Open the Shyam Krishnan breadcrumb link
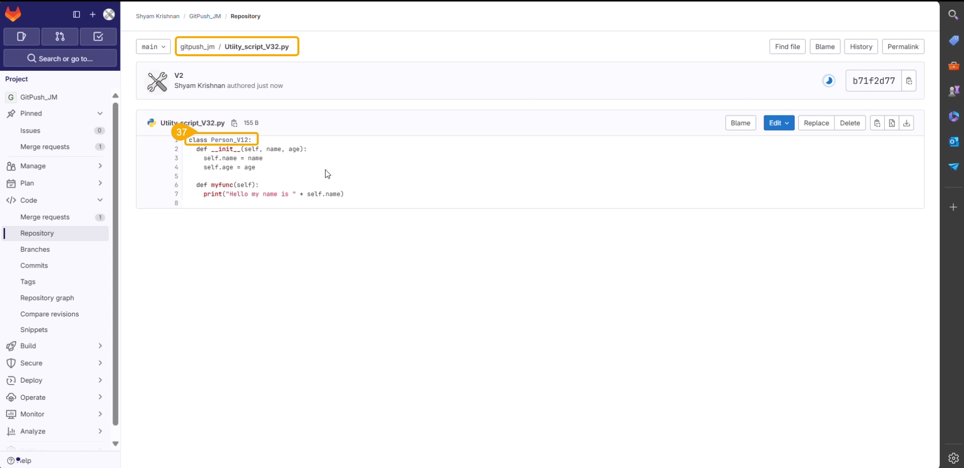This screenshot has height=468, width=964. click(158, 16)
